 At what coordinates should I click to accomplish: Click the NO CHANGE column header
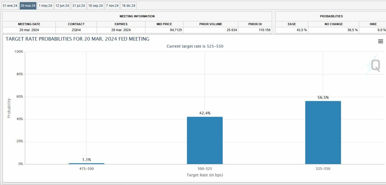click(333, 24)
